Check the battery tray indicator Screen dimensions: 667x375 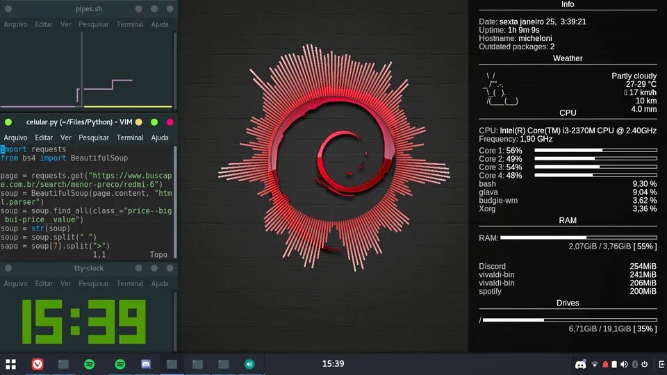(x=614, y=365)
